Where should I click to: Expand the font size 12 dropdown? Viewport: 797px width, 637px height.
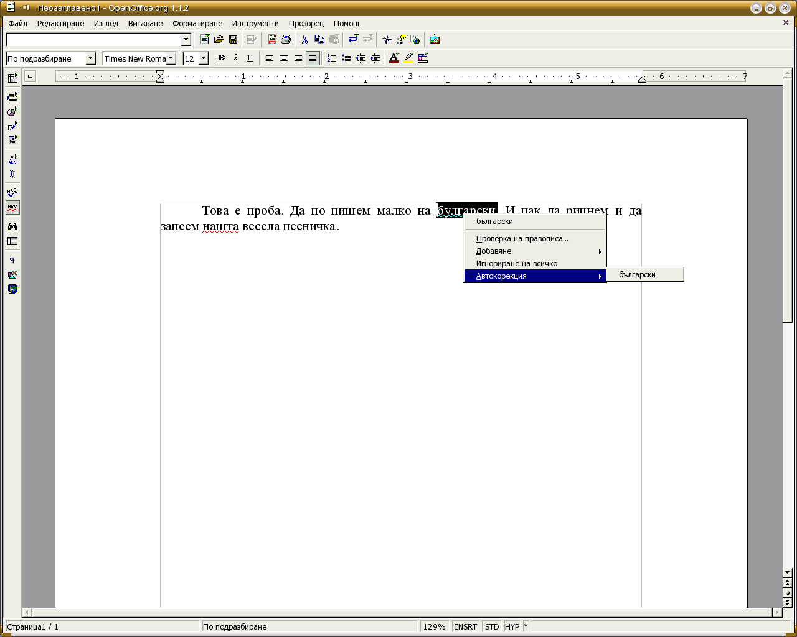(x=203, y=58)
